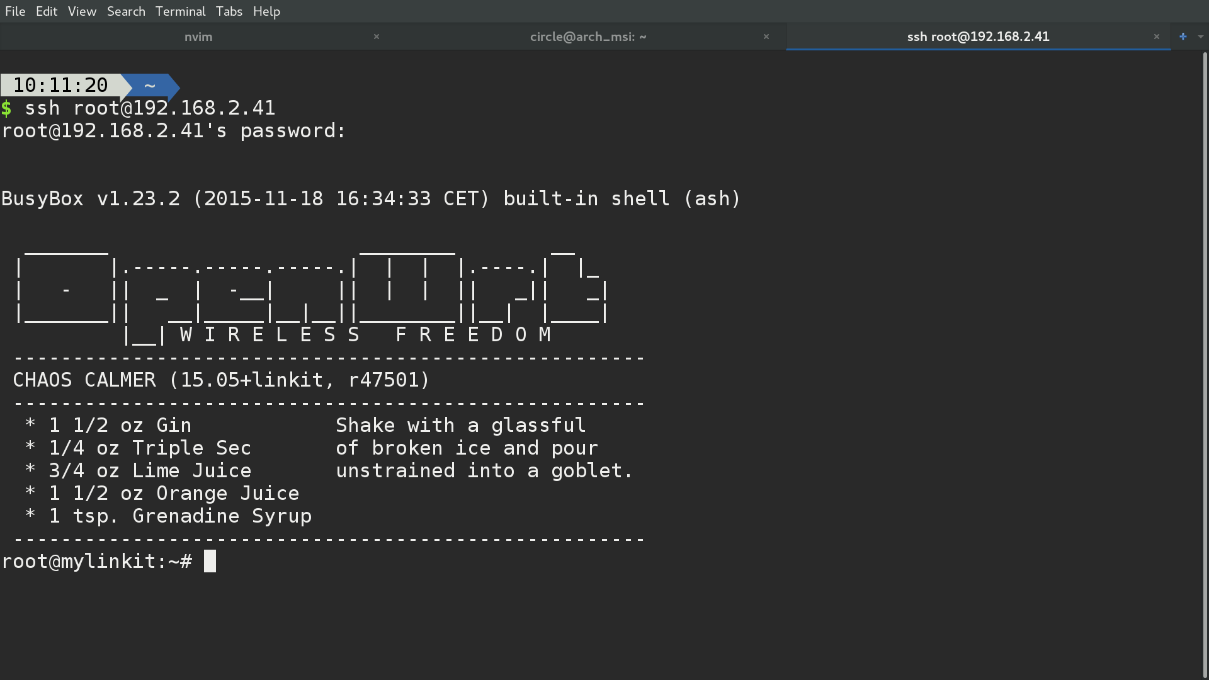Open the Help menu
Image resolution: width=1209 pixels, height=680 pixels.
click(266, 11)
